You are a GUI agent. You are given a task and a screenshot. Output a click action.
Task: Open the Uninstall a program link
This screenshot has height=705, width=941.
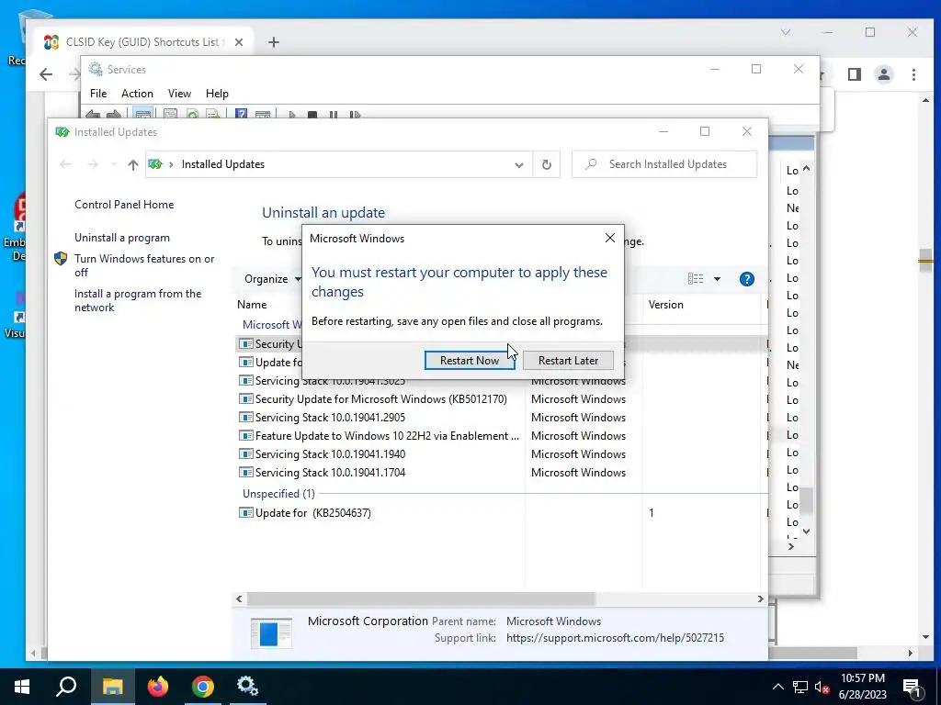coord(122,238)
